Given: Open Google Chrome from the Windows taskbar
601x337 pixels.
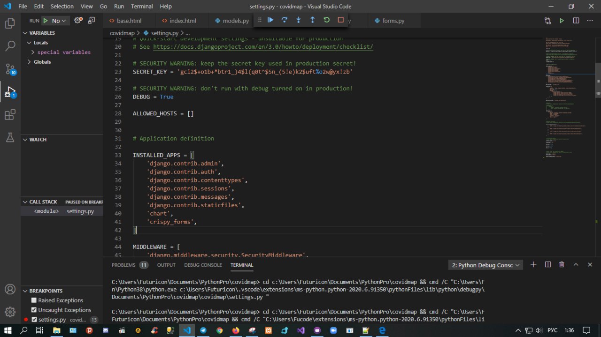Looking at the screenshot, I should (219, 330).
